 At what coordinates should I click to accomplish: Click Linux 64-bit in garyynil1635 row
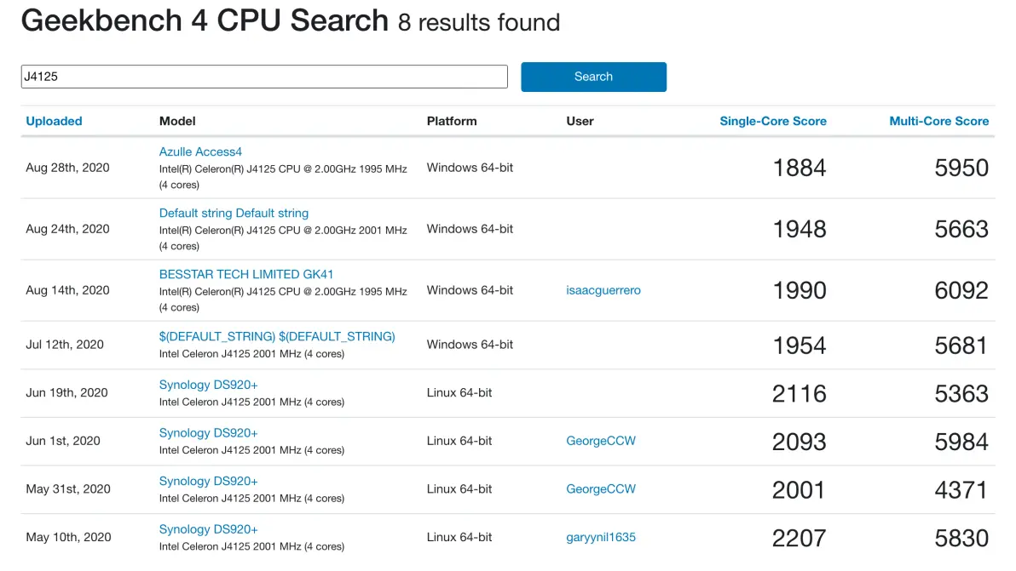coord(459,537)
